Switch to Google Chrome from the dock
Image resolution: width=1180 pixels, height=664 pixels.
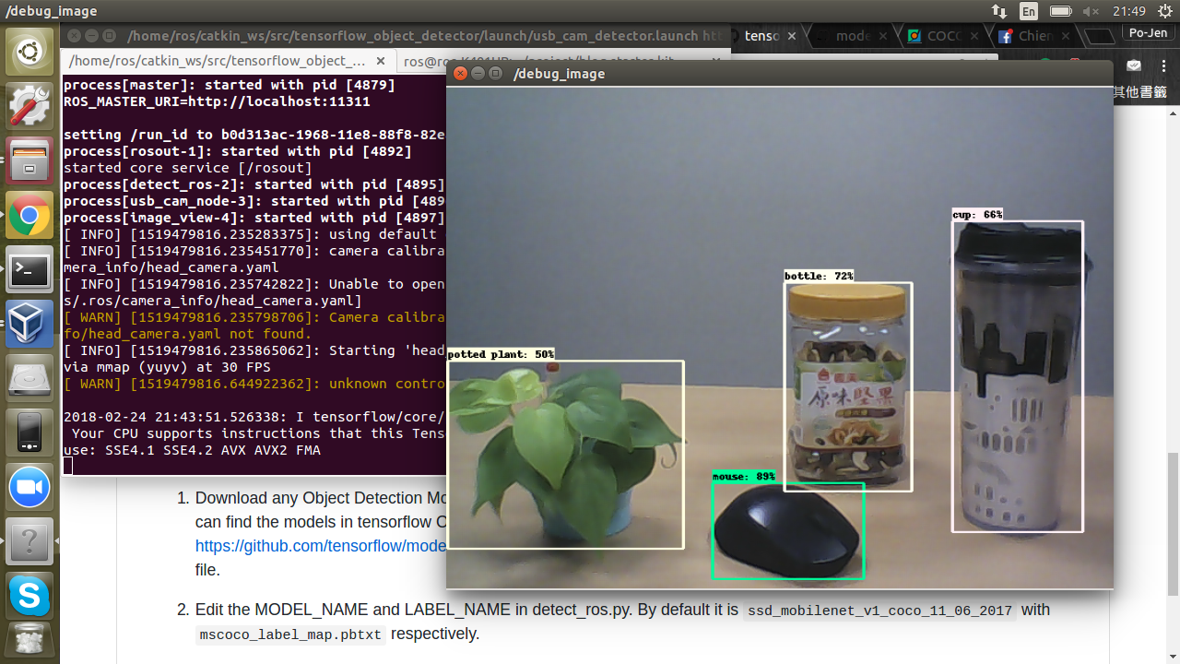(x=29, y=216)
